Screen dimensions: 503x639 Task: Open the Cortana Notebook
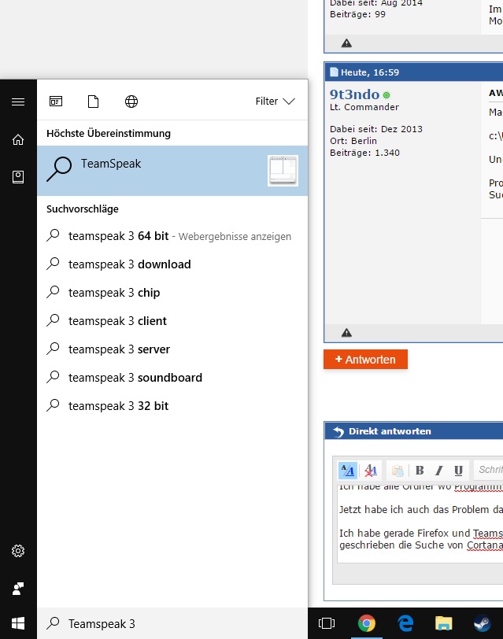point(18,177)
